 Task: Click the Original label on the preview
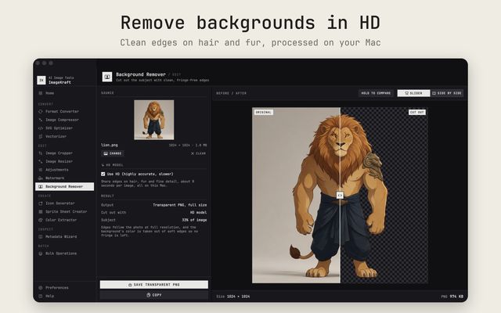(x=264, y=113)
